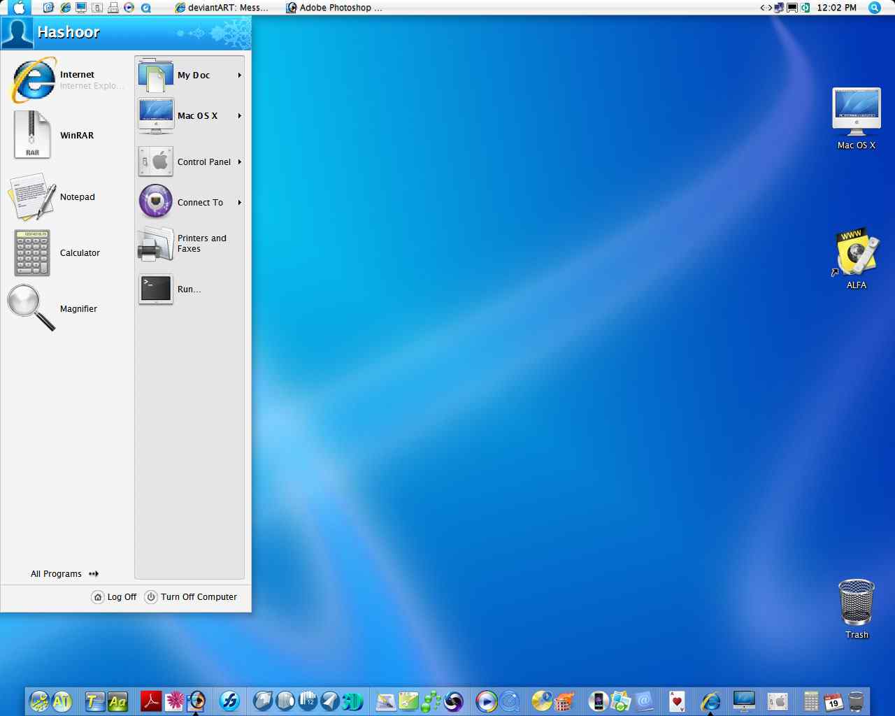This screenshot has width=895, height=716.
Task: Open the Run... dialog
Action: point(190,289)
